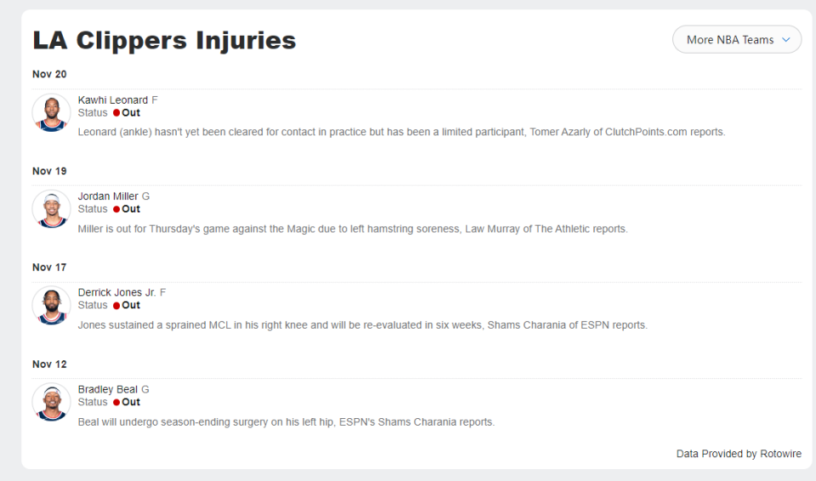Click the chevron arrow beside More NBA Teams
Screen dimensions: 816x481
coord(786,40)
